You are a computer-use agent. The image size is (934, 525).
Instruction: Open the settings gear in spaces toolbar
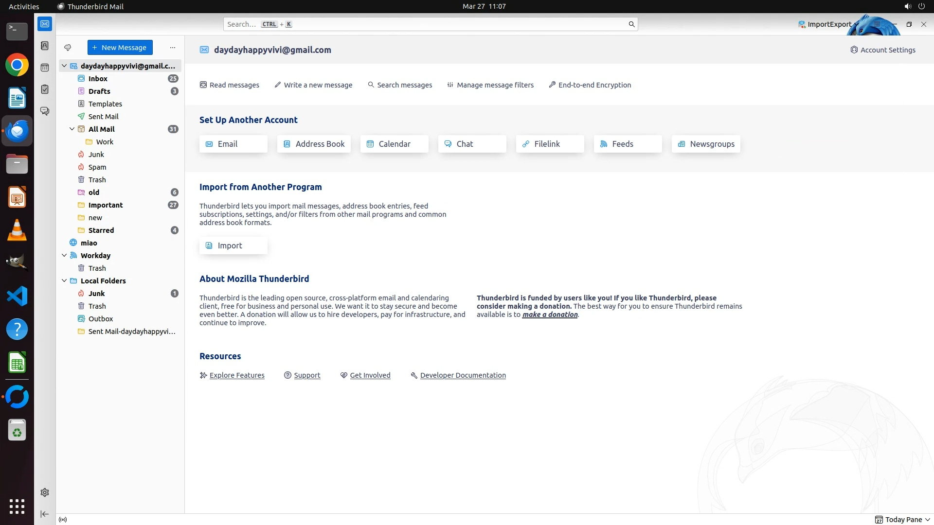[45, 492]
